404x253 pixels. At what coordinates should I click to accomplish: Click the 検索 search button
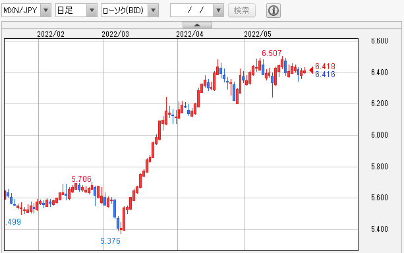(x=242, y=11)
